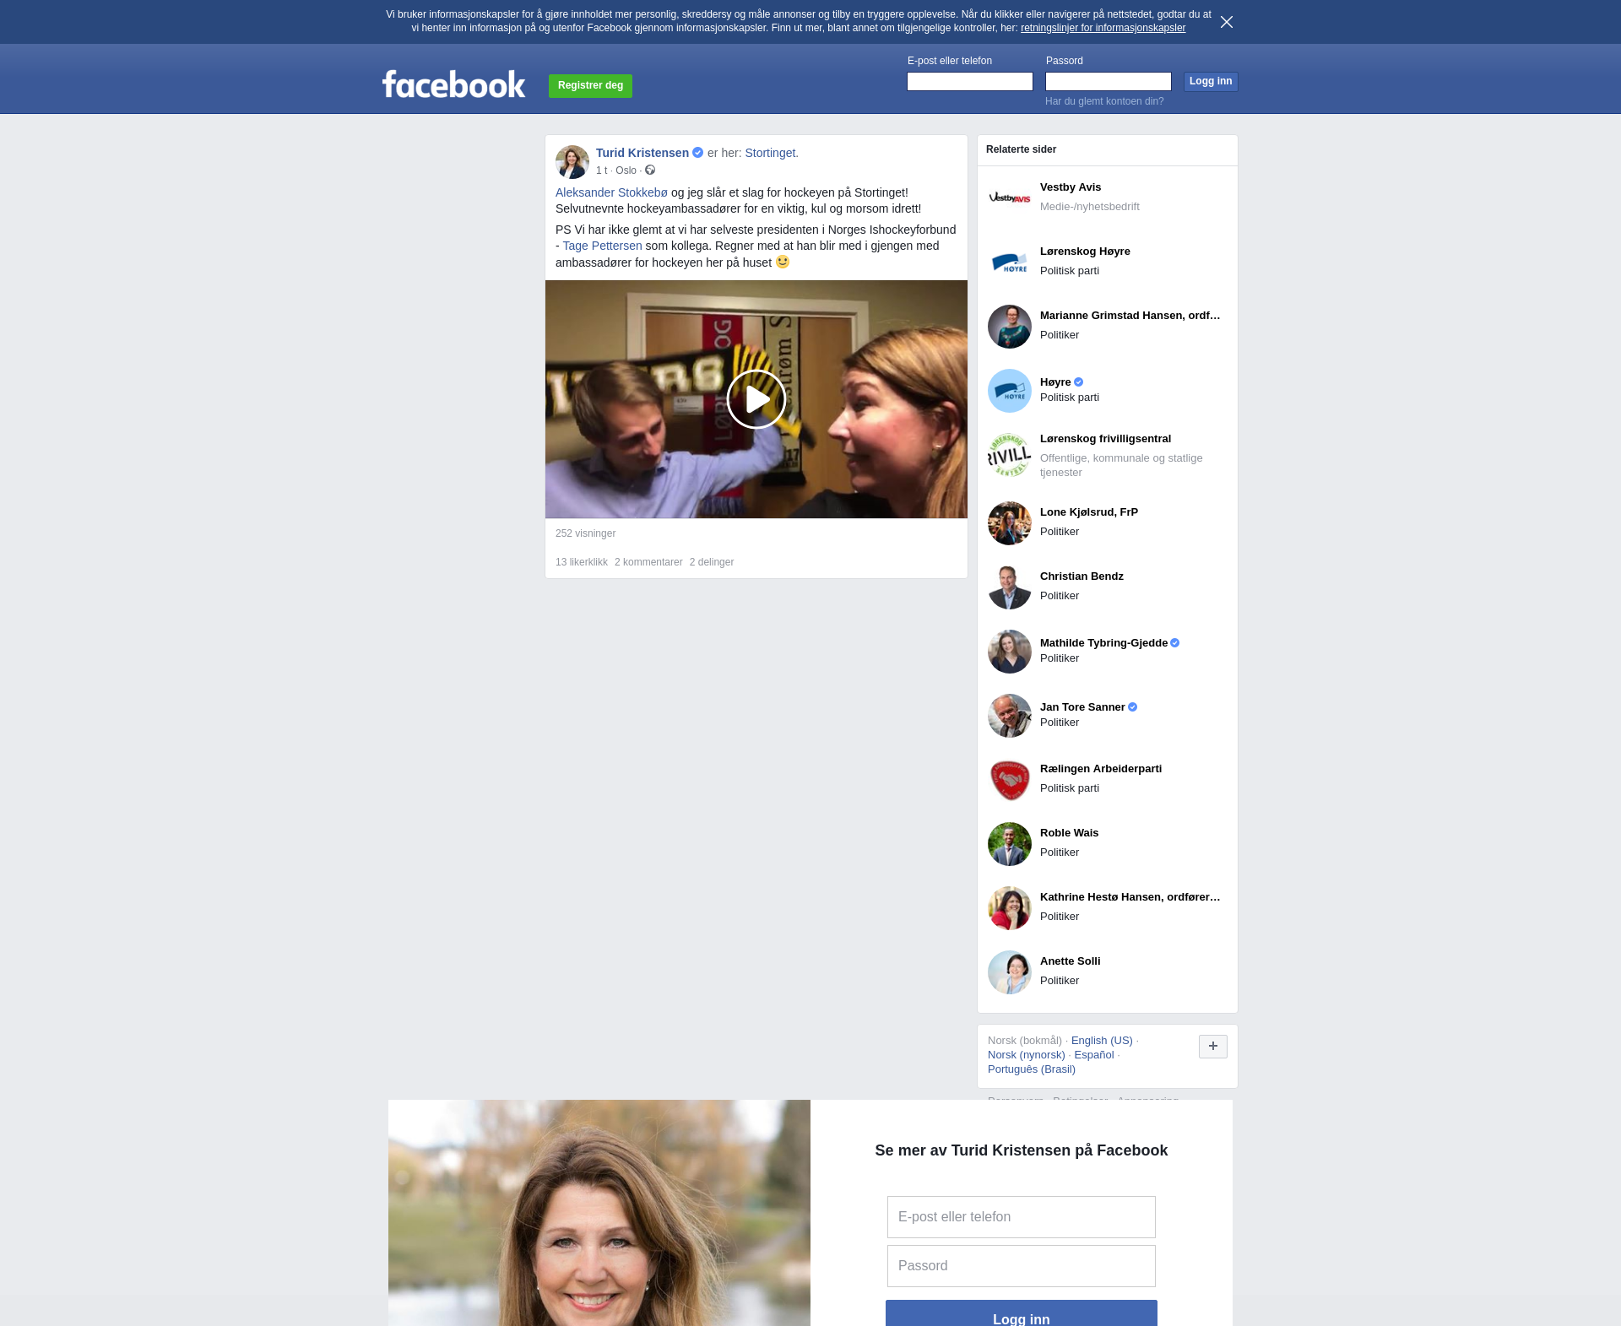Open Lørenskog frivilligsentral page name
The height and width of the screenshot is (1326, 1621).
tap(1105, 439)
